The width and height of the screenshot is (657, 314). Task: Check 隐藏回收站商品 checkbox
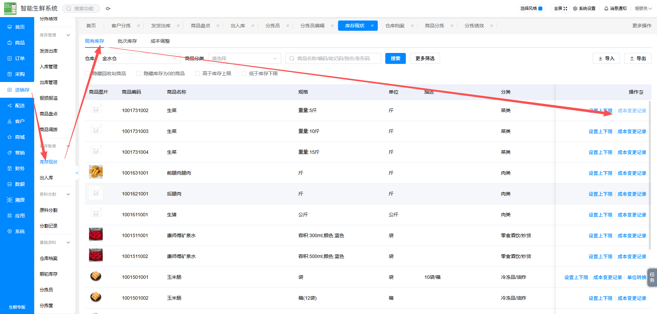(x=87, y=73)
